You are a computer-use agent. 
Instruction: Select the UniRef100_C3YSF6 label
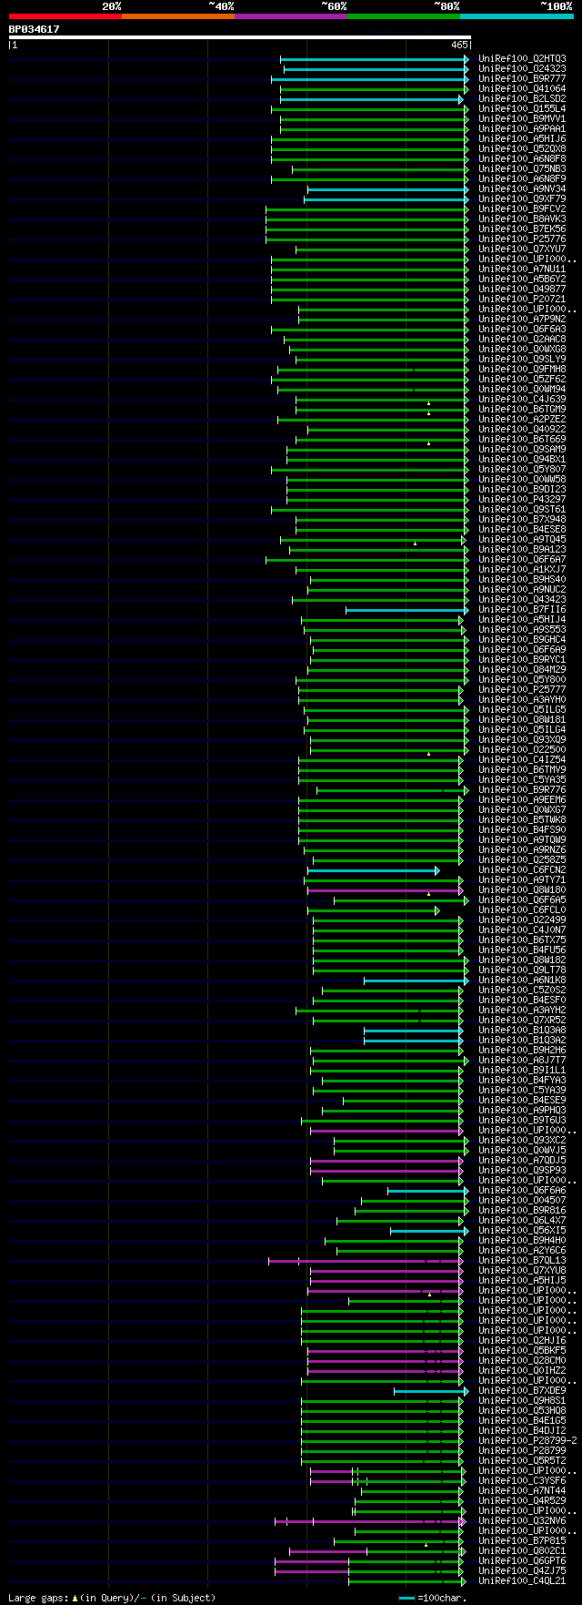coord(522,1480)
